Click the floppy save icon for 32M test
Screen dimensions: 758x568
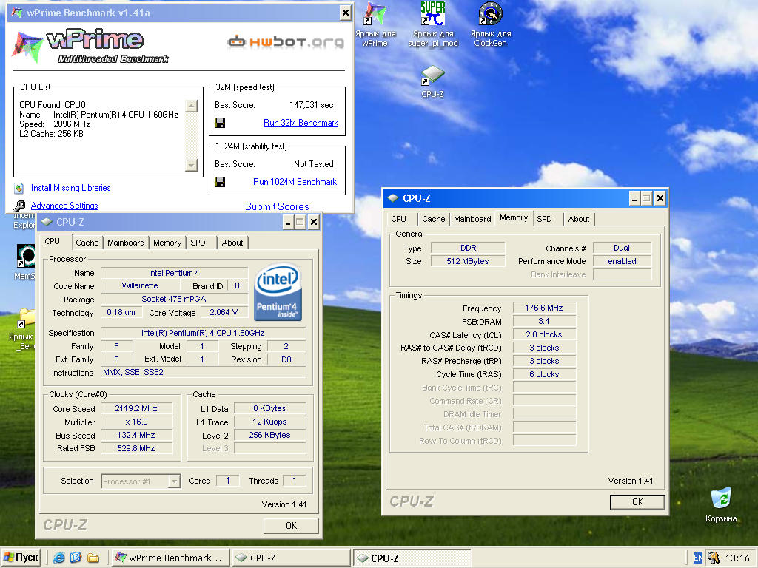pos(220,123)
